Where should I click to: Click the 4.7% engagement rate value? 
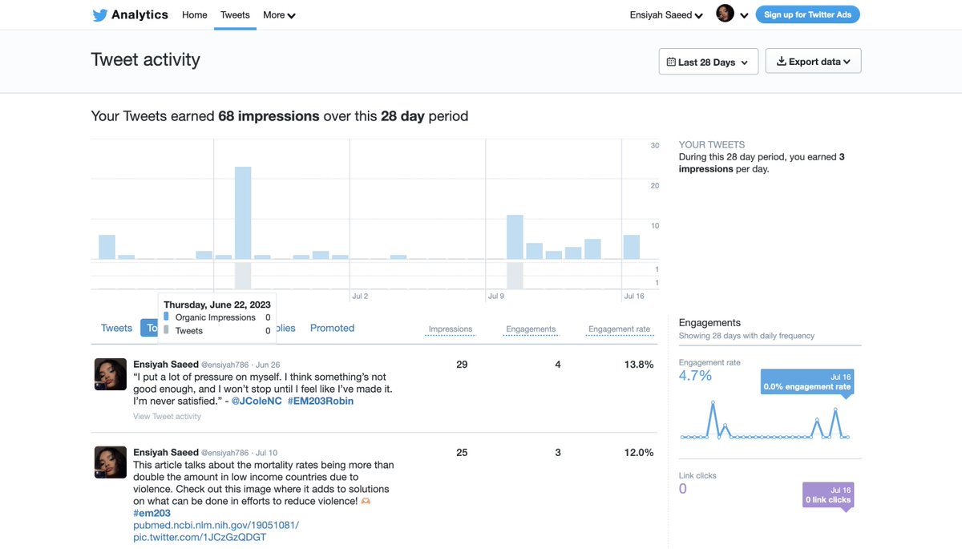click(x=695, y=376)
